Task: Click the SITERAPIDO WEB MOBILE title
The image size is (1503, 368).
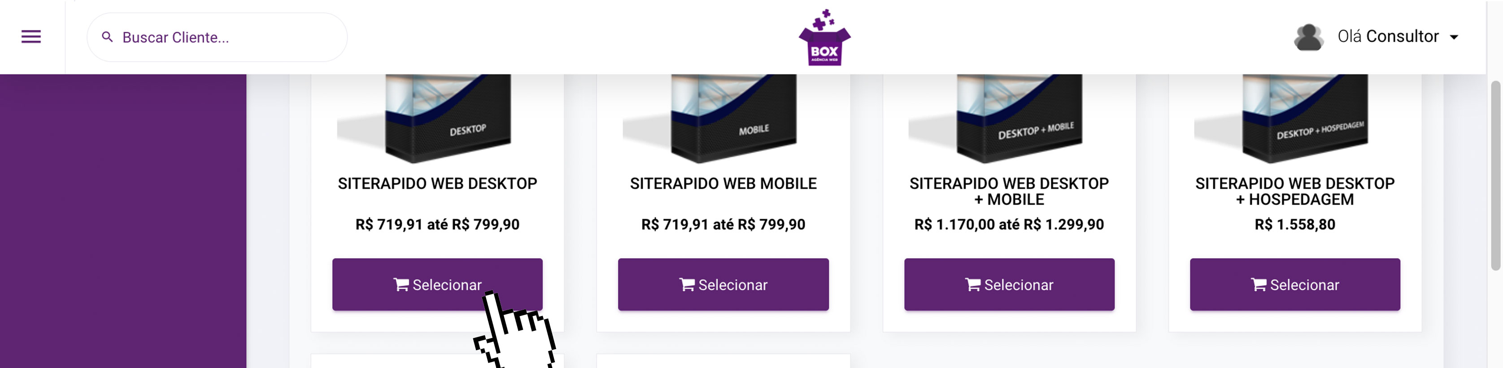Action: coord(723,184)
